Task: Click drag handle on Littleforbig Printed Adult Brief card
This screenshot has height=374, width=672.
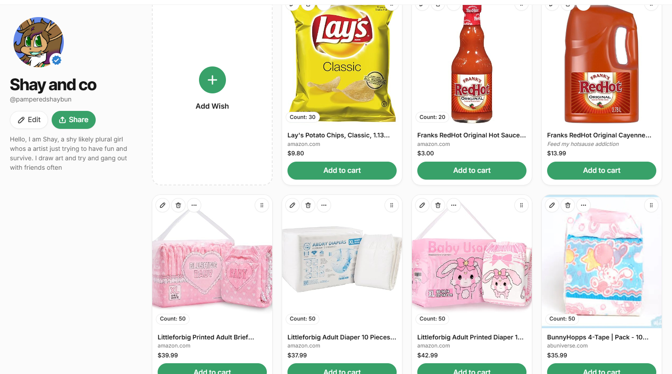Action: pyautogui.click(x=262, y=205)
